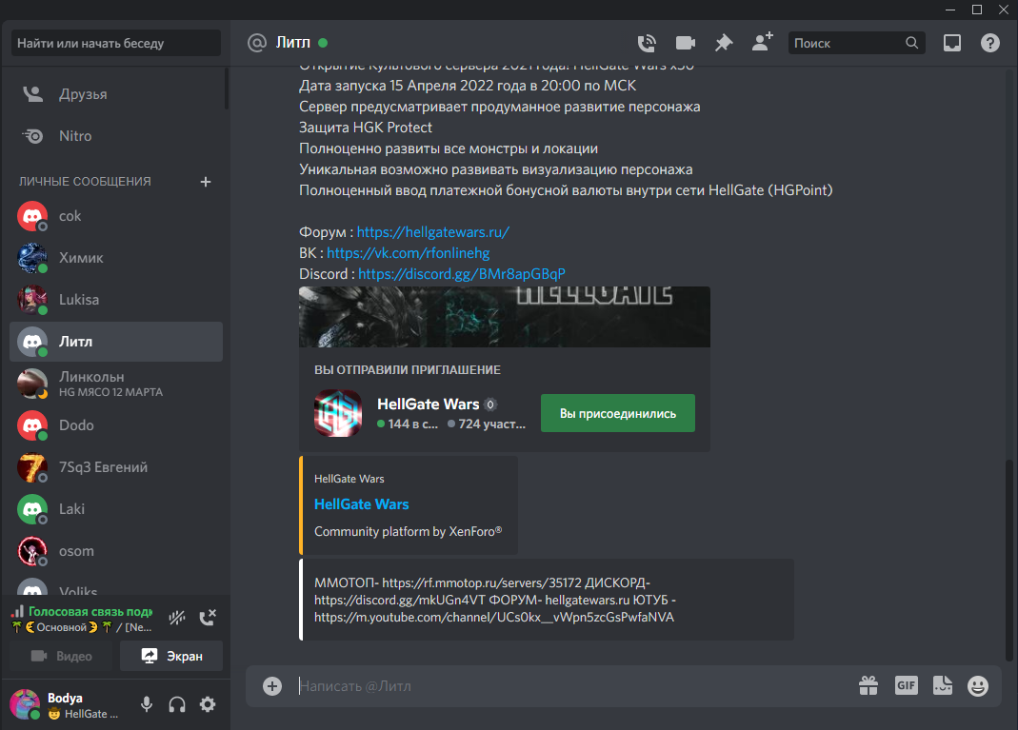Mute the microphone
Image resolution: width=1018 pixels, height=730 pixels.
pyautogui.click(x=147, y=704)
